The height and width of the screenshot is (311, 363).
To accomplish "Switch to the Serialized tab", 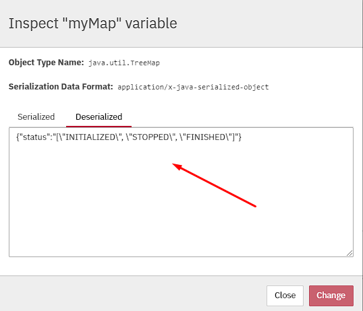I will 36,117.
